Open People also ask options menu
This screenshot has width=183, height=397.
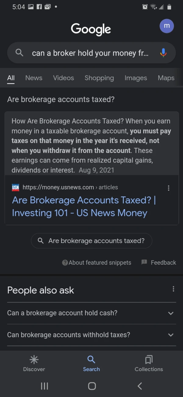click(x=173, y=289)
